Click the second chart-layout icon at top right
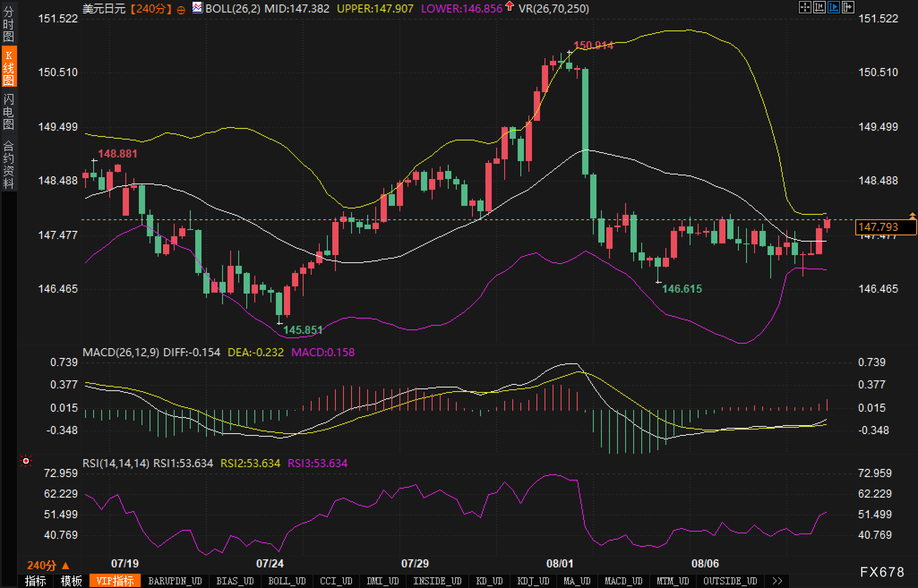 coord(819,7)
